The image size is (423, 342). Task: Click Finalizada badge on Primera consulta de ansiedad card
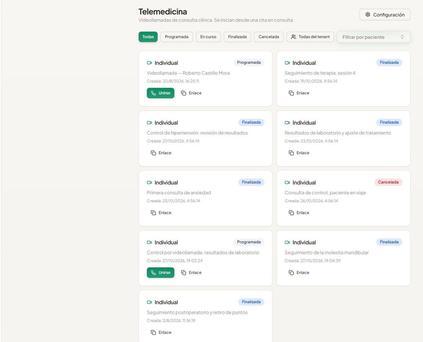(x=251, y=182)
